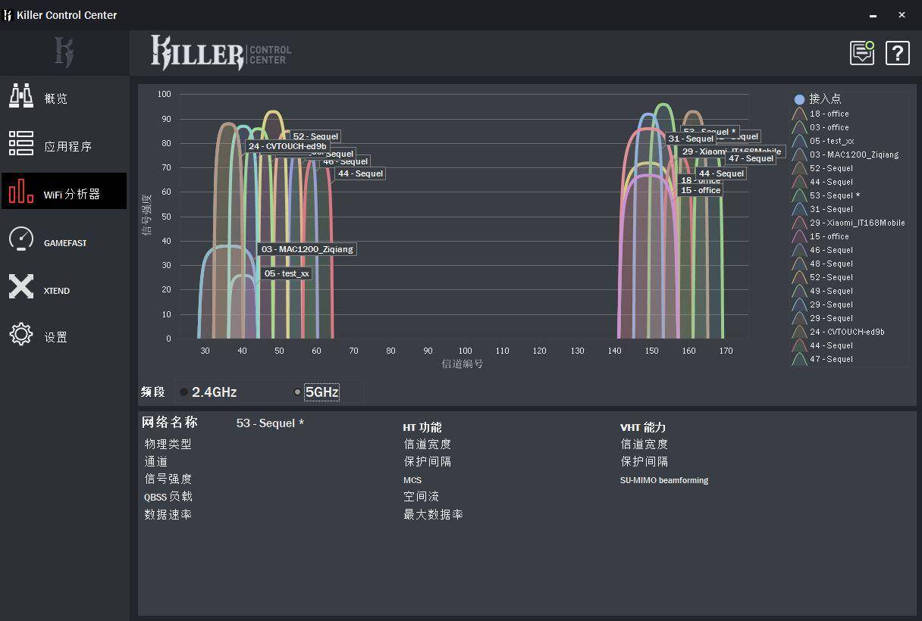The image size is (922, 621).
Task: Click the 47 - Sequel legend triangle icon
Action: pos(799,359)
